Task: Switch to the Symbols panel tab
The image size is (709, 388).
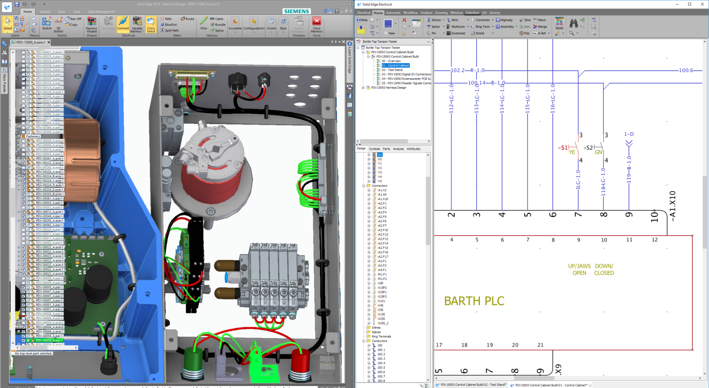Action: 374,149
